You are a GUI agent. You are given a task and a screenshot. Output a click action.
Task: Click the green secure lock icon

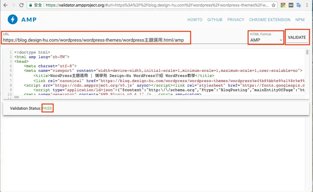coord(31,5)
